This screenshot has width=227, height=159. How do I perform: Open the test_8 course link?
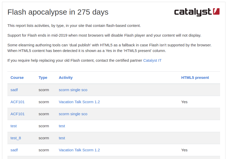(16, 138)
